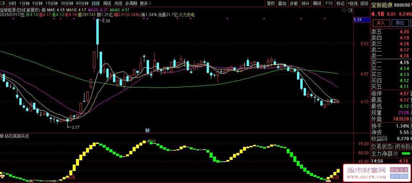
Task: Open settings icon left of 钻石底部买点
Action: pyautogui.click(x=2, y=136)
